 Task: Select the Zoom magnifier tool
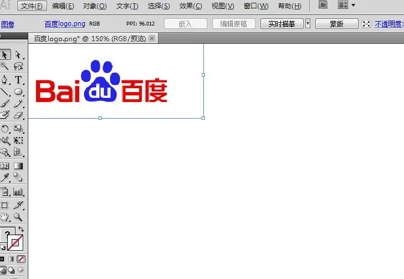click(18, 217)
